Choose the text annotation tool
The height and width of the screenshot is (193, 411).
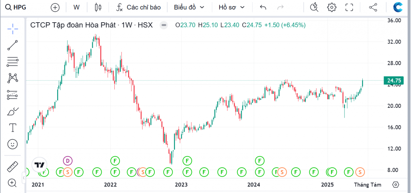(x=13, y=128)
